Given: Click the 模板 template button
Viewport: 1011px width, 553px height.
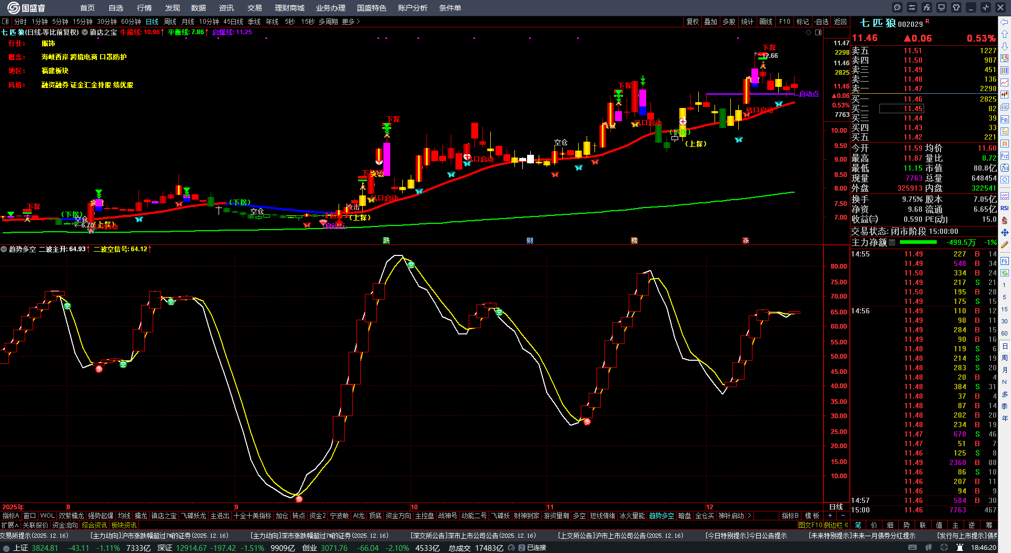Looking at the screenshot, I should [x=812, y=516].
